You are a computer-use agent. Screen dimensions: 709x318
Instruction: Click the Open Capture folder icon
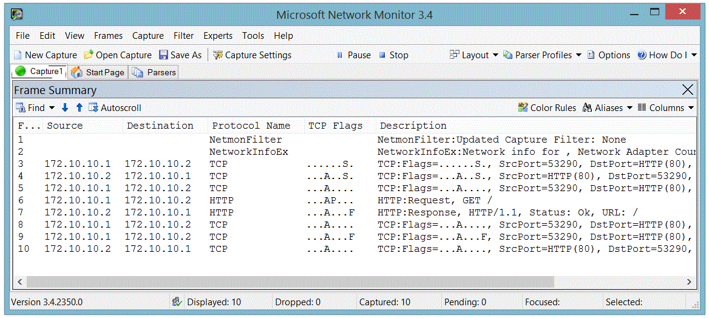point(89,55)
